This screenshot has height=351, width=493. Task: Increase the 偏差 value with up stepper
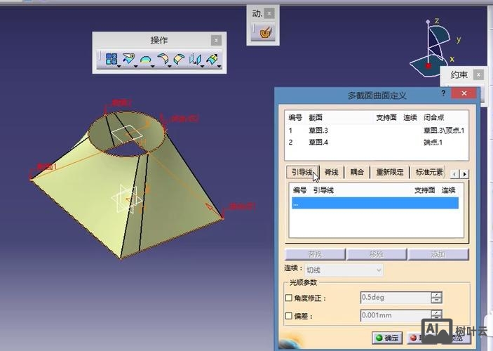click(437, 312)
